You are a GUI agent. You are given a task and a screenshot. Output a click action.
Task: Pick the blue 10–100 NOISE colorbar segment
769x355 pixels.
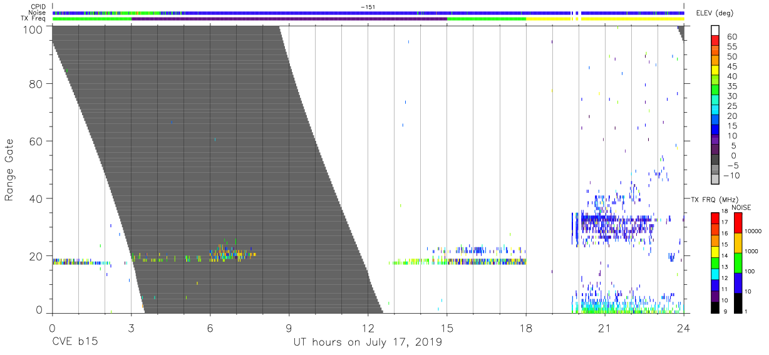[x=738, y=283]
